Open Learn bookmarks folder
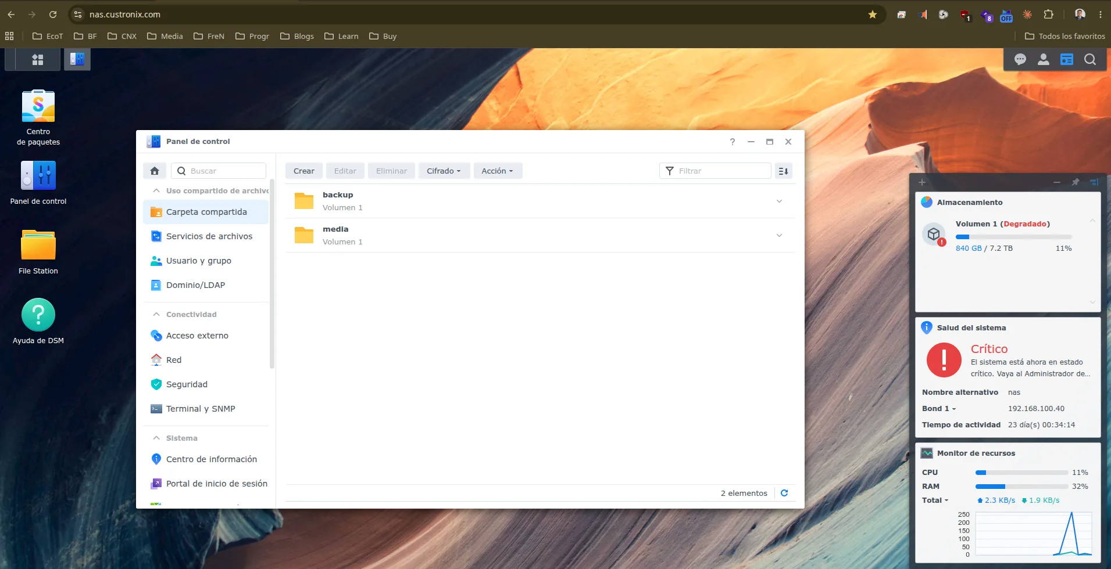This screenshot has width=1111, height=569. 341,36
